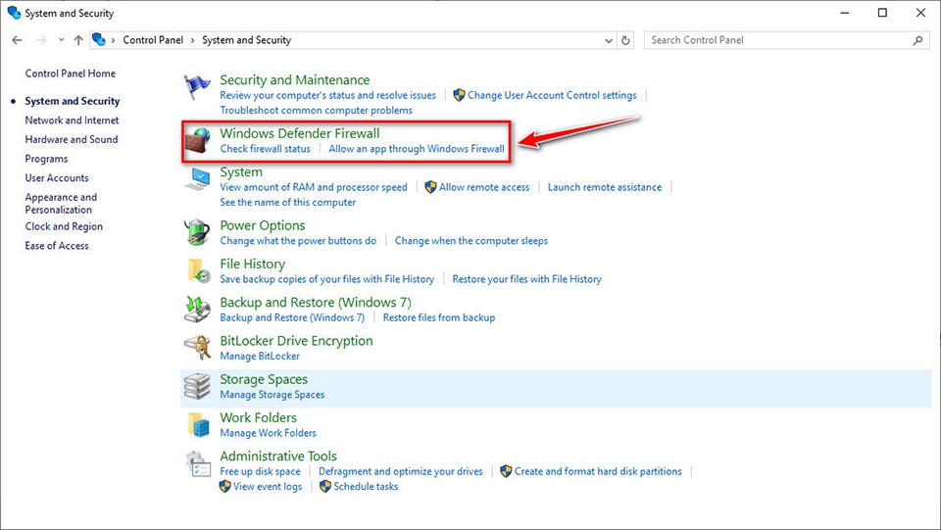This screenshot has width=941, height=530.
Task: Click the Control Panel icon in address bar
Action: point(99,39)
